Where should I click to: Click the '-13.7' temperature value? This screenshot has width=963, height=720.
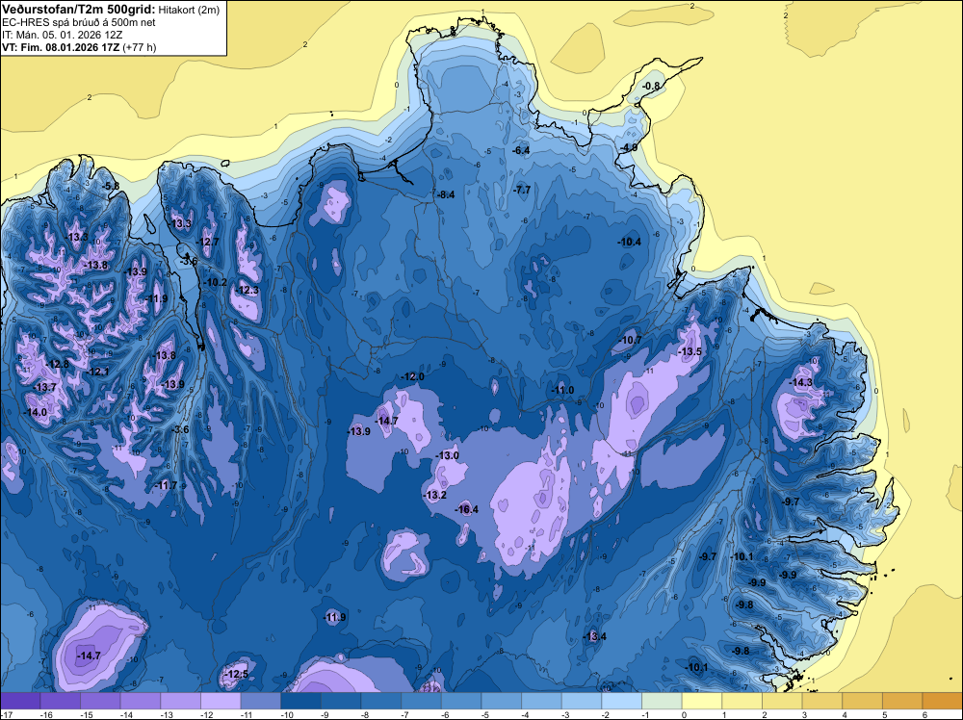[x=44, y=387]
